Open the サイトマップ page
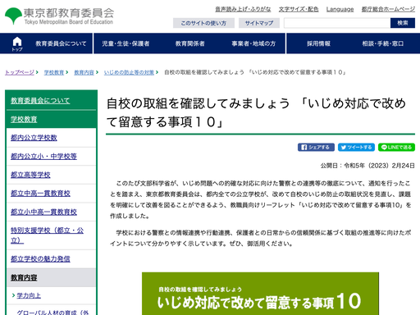 259,23
